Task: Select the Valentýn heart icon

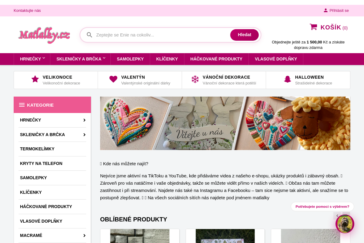Action: (x=113, y=79)
